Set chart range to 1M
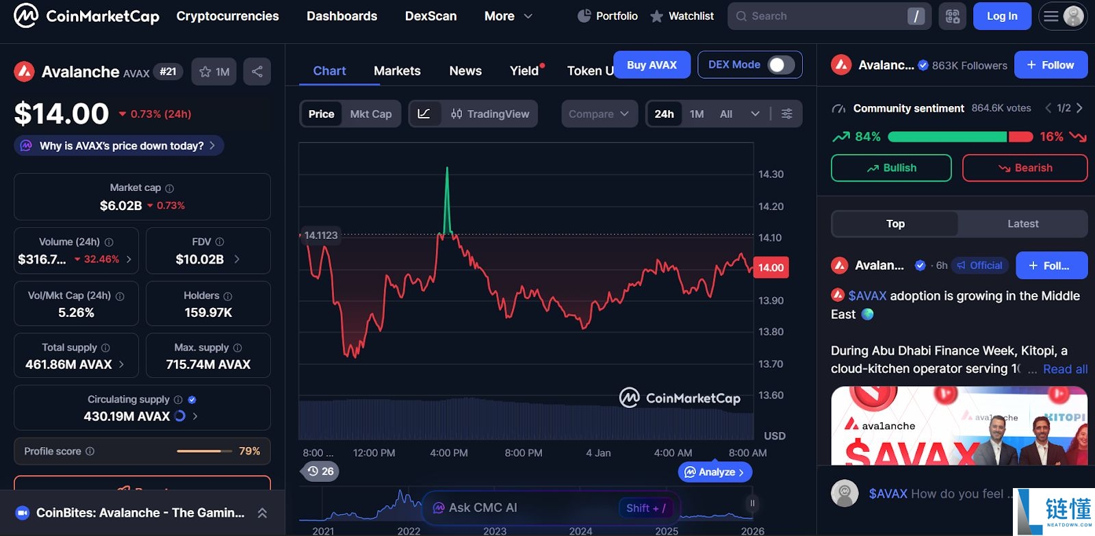 coord(697,114)
